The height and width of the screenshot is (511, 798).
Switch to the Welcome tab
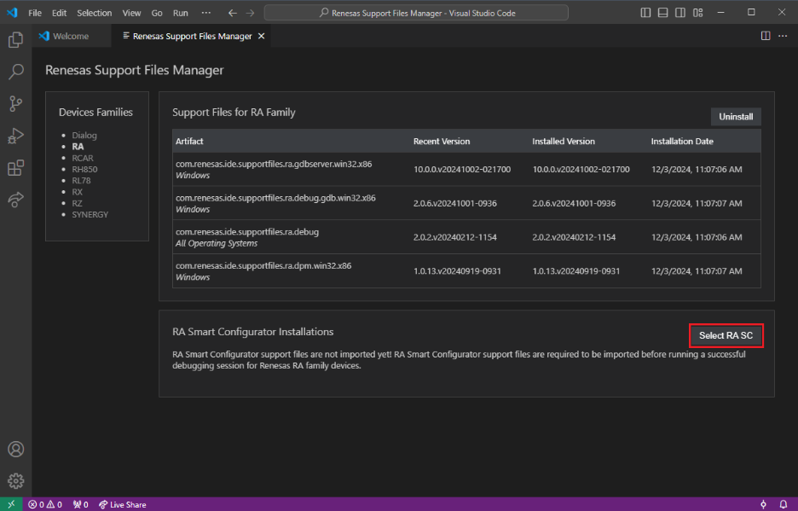[70, 36]
